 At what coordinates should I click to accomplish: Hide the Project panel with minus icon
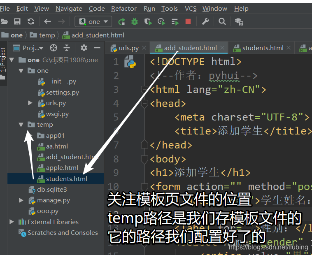[97, 48]
